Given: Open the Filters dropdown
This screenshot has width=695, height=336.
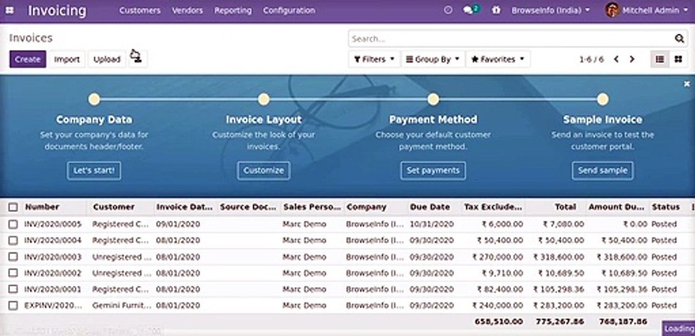Looking at the screenshot, I should pyautogui.click(x=374, y=59).
